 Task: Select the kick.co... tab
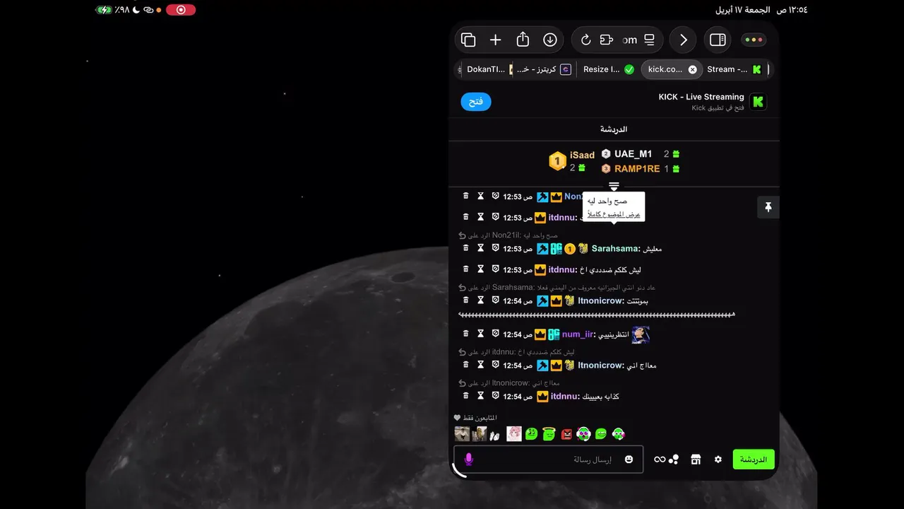tap(665, 69)
